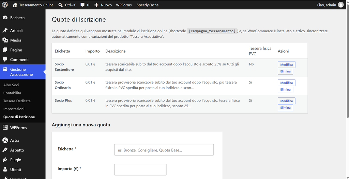The width and height of the screenshot is (349, 179).
Task: Click the Etichetta column header
Action: (x=62, y=51)
